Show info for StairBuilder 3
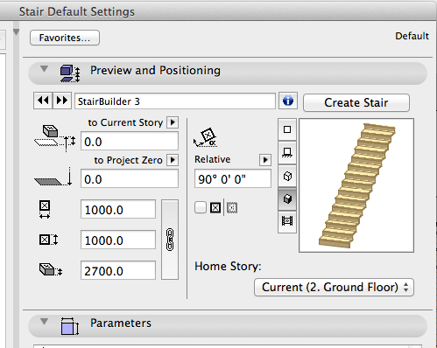437x348 pixels. click(x=288, y=101)
